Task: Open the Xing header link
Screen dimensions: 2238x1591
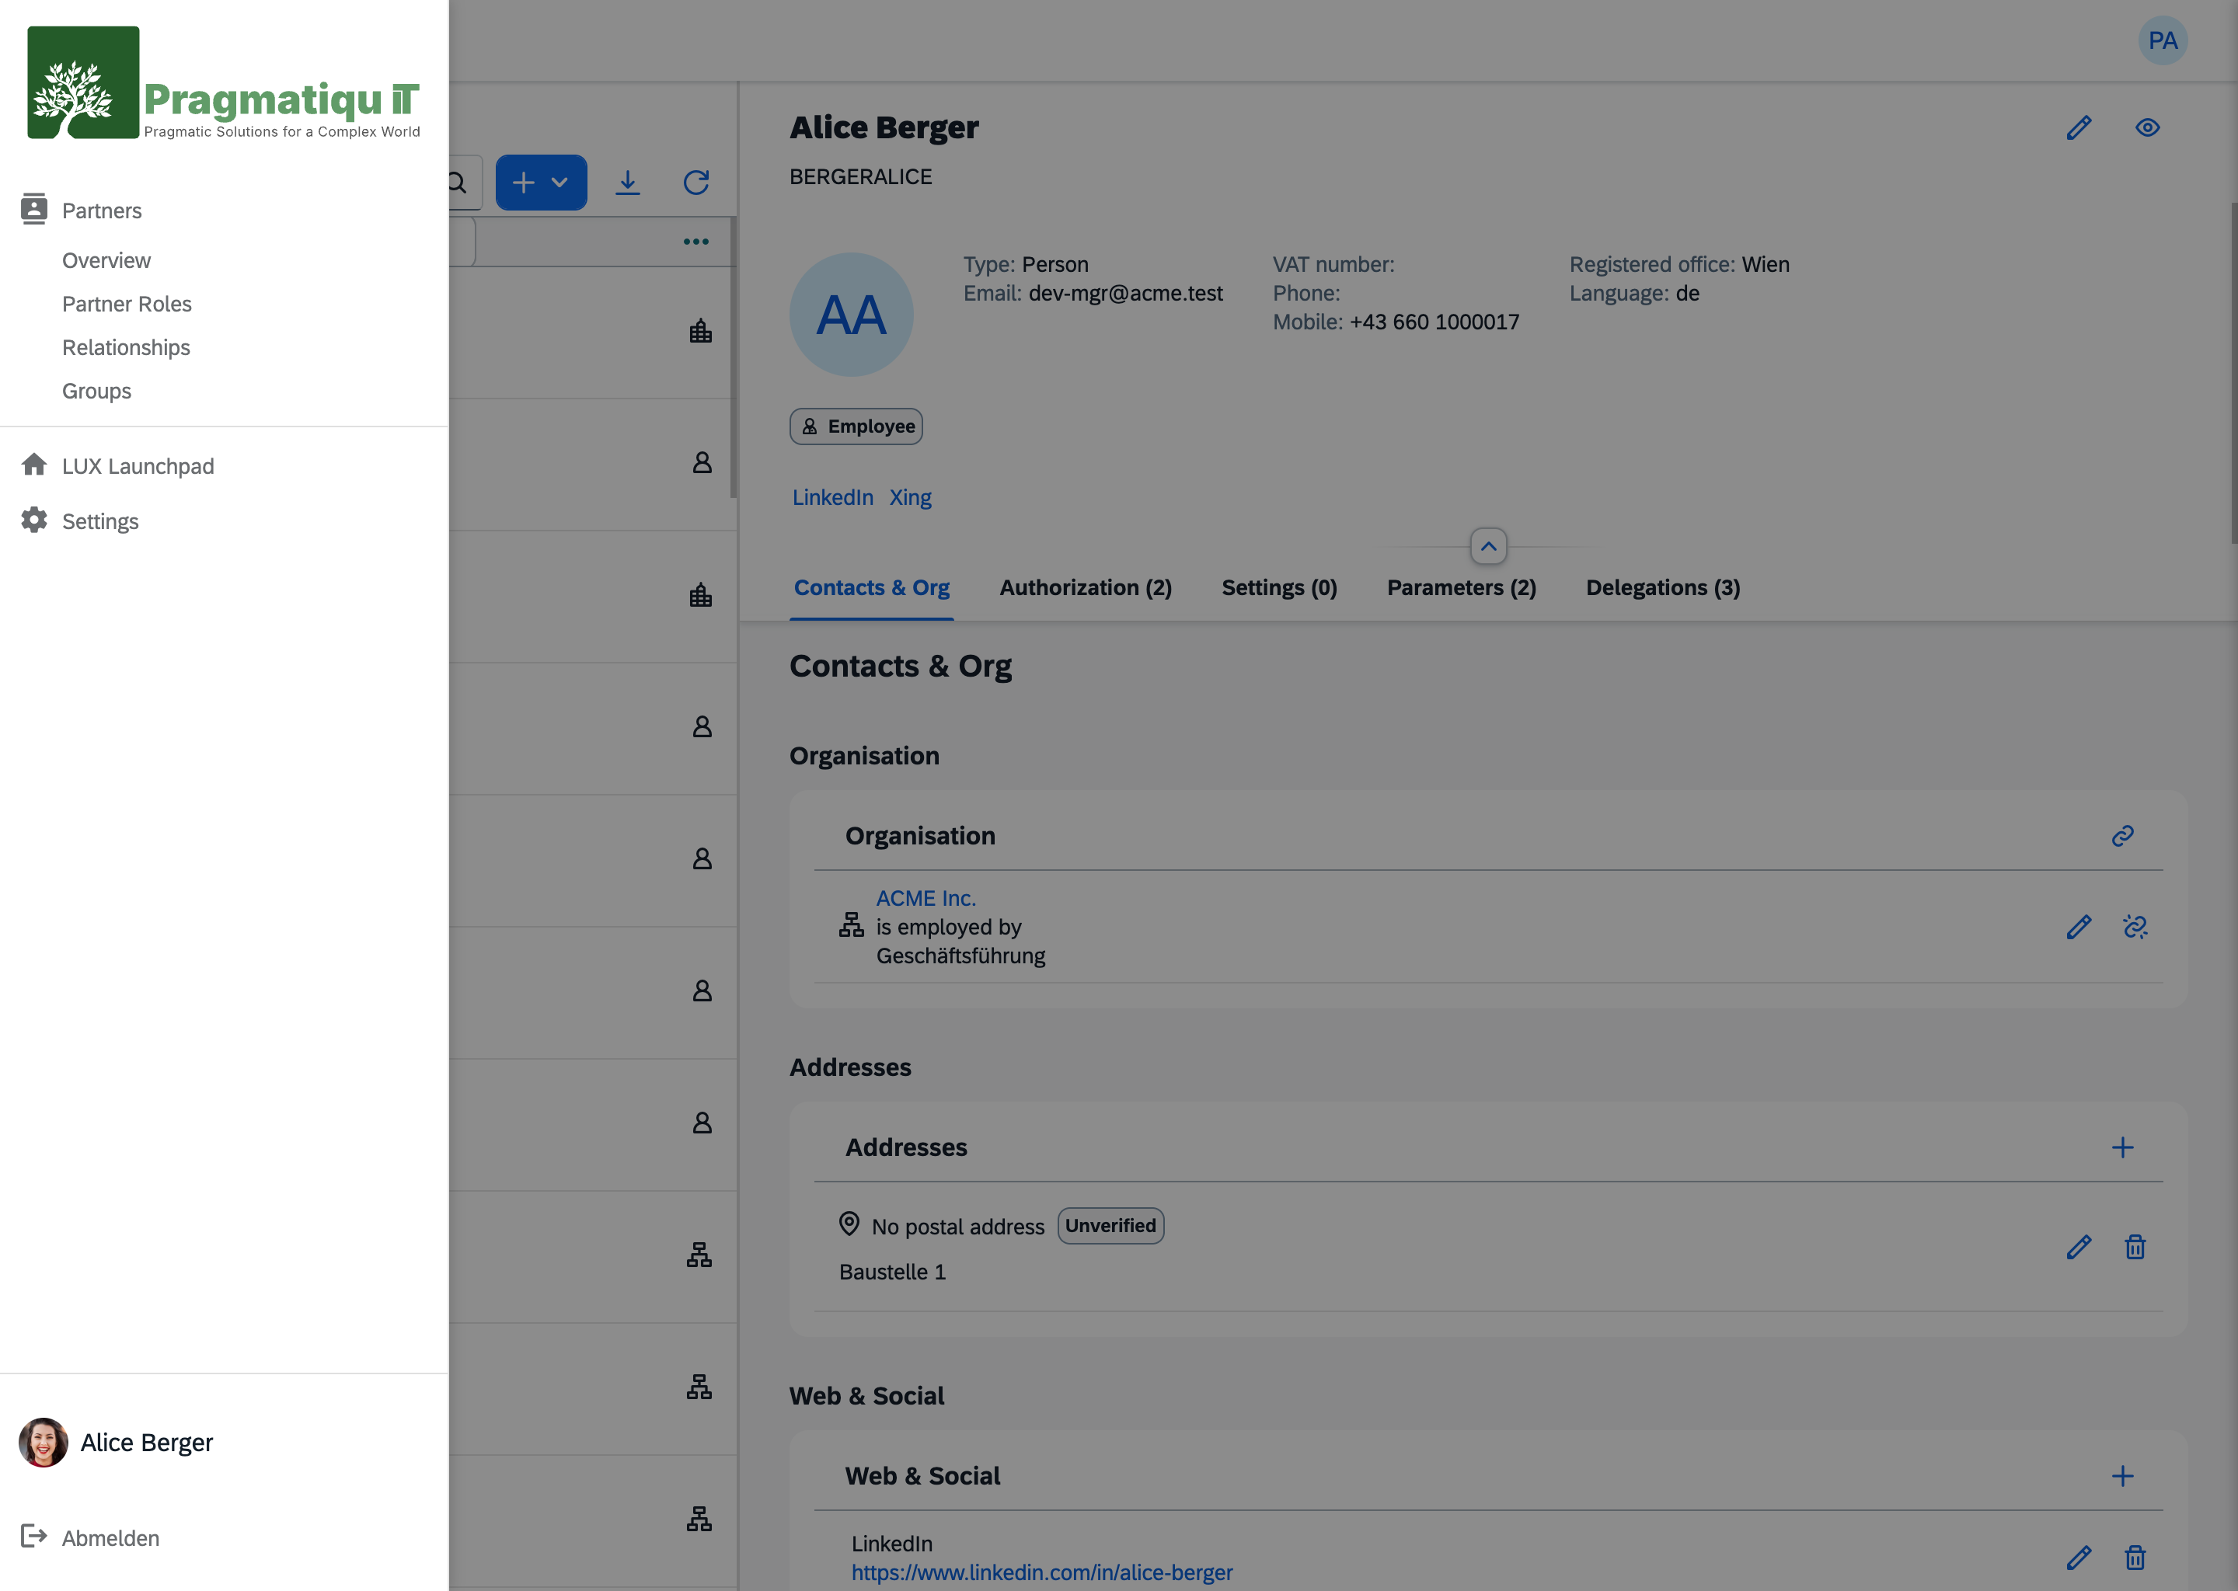Action: coord(910,498)
